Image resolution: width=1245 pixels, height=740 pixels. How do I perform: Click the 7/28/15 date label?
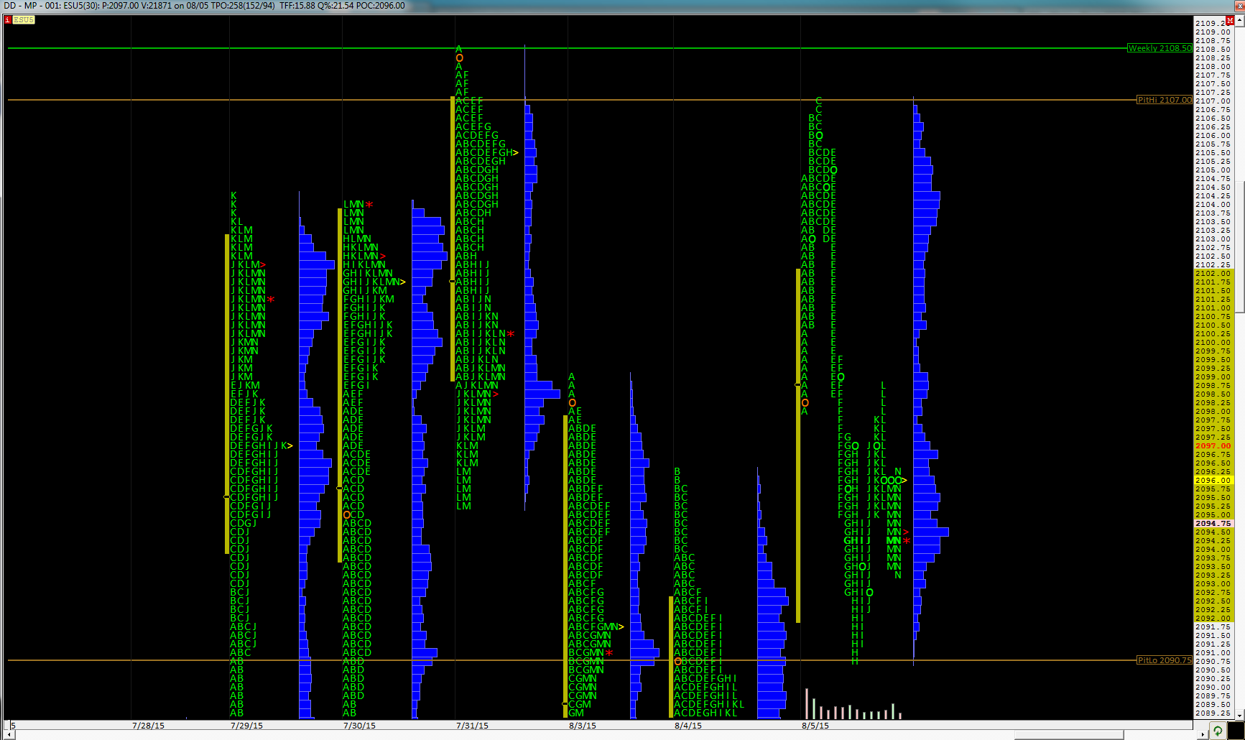149,726
